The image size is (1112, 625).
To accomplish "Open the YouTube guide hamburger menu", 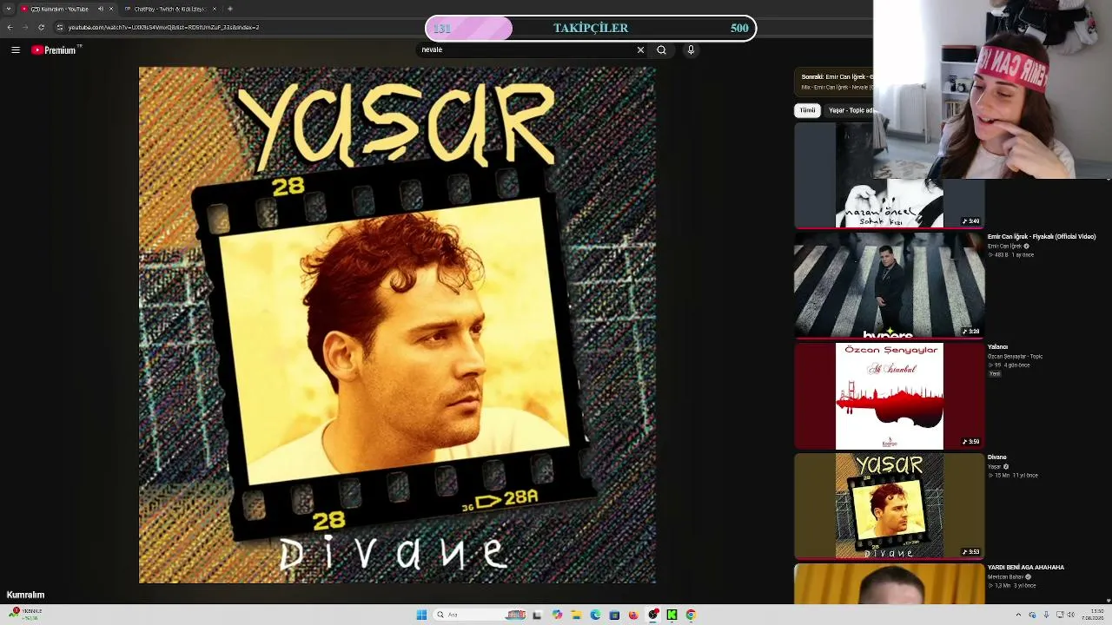I will (15, 50).
